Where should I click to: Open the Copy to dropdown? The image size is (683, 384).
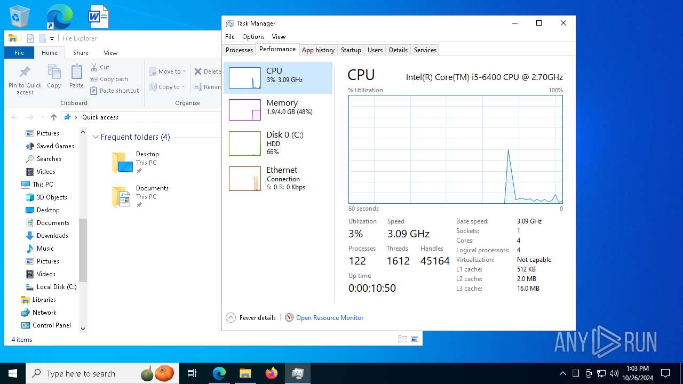167,87
